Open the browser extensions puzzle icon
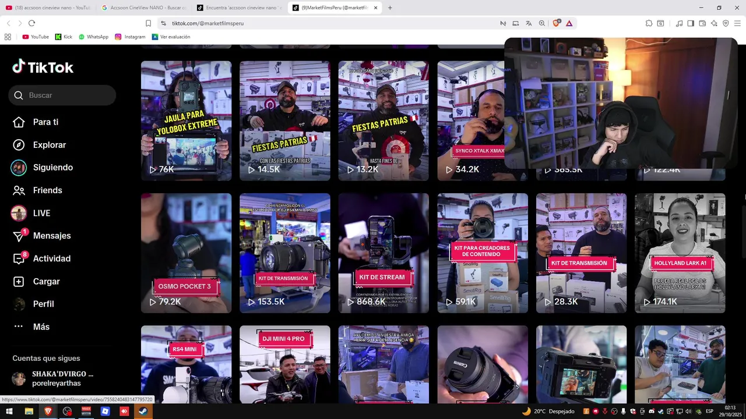Viewport: 746px width, 419px height. tap(649, 23)
